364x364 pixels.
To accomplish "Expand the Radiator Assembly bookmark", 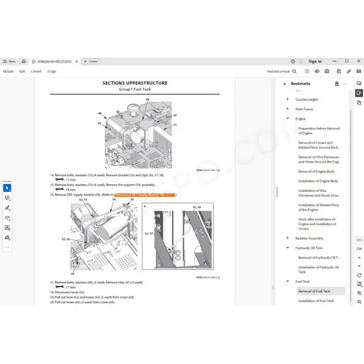I will tap(288, 238).
